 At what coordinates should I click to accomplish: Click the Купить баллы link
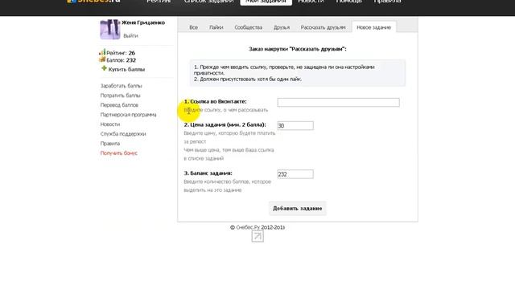(126, 70)
